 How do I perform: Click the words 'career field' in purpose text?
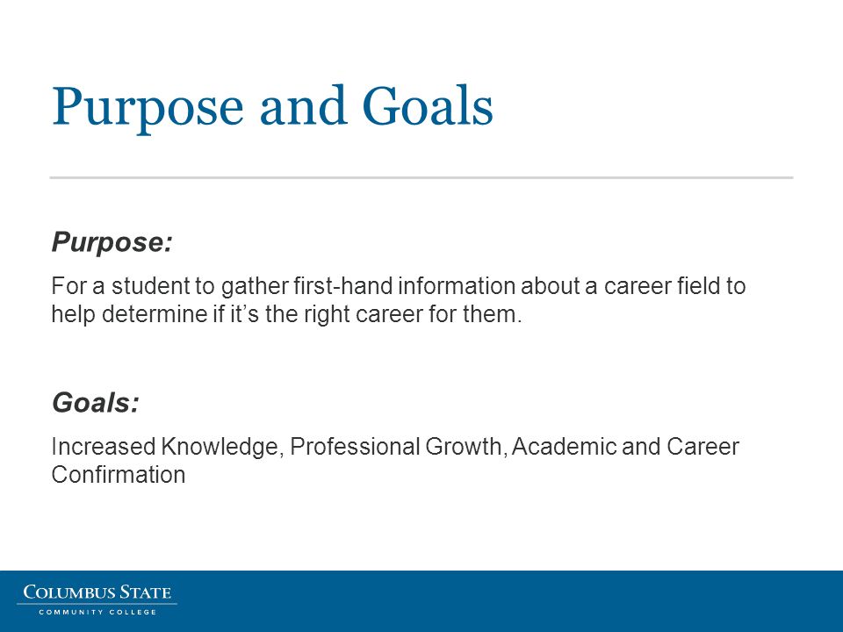tap(662, 286)
